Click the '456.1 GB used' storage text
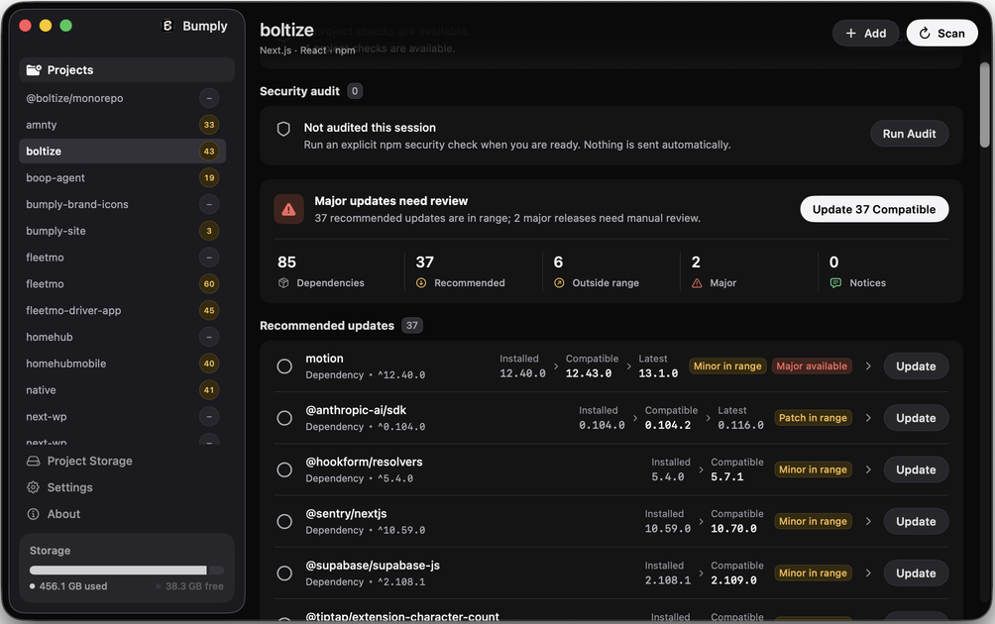The width and height of the screenshot is (995, 624). click(x=73, y=586)
